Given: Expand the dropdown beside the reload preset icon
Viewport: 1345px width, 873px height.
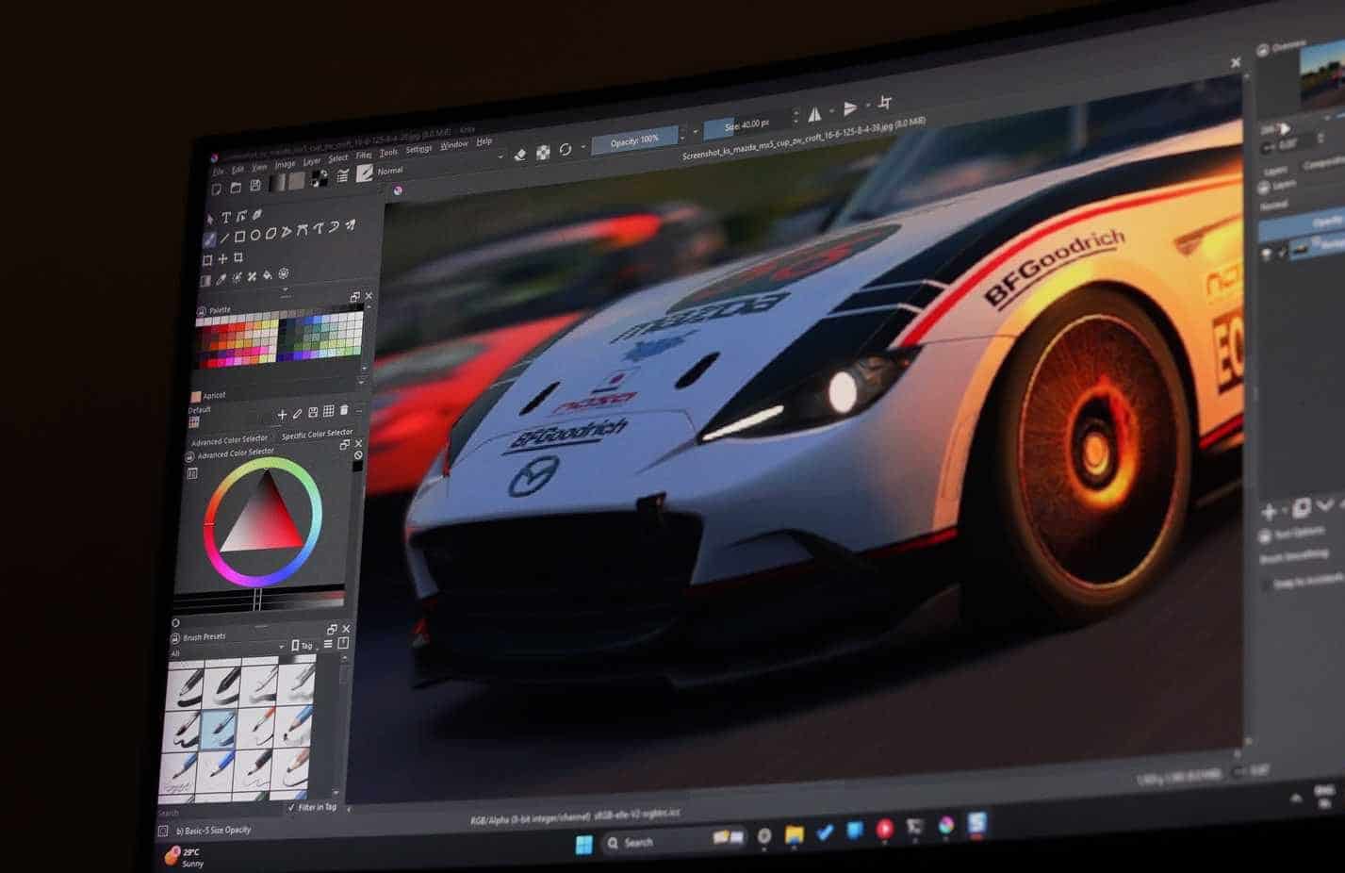Looking at the screenshot, I should pyautogui.click(x=582, y=147).
